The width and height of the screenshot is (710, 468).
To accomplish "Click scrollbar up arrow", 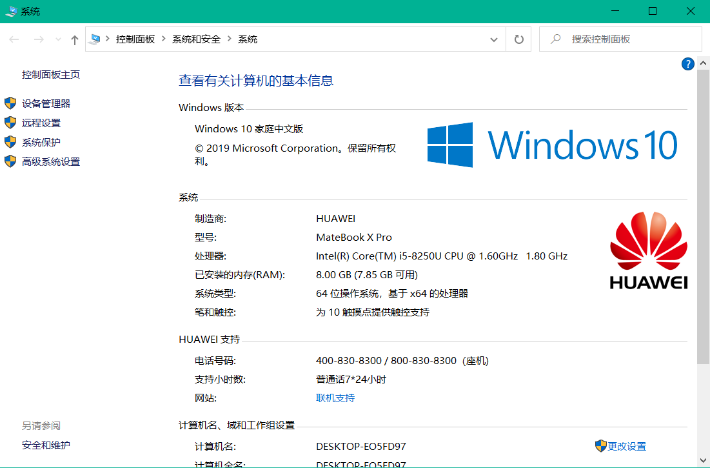I will (x=703, y=63).
